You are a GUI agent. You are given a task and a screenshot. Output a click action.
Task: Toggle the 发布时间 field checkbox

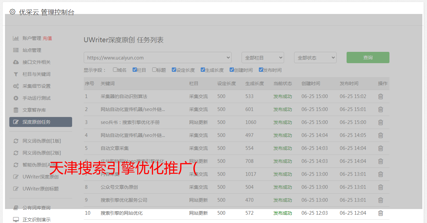261,70
